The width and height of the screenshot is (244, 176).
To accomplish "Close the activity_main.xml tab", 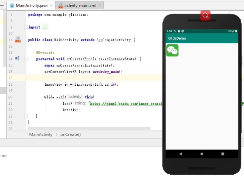I will [100, 6].
